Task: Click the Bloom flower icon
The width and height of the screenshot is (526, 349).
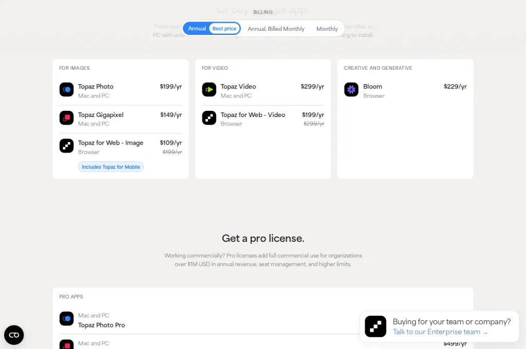Action: (351, 89)
